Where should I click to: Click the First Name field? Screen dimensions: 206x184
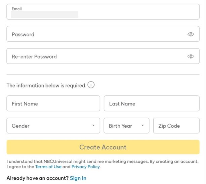pos(53,104)
